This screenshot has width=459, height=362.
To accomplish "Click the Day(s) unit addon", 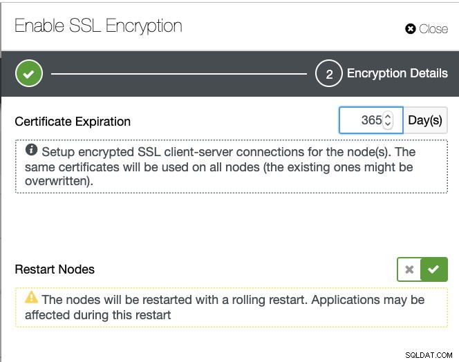I will point(425,120).
